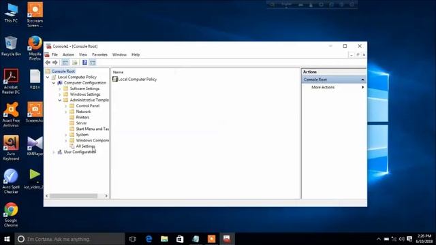Collapse Administrative Templates node
436x245 pixels.
60,100
